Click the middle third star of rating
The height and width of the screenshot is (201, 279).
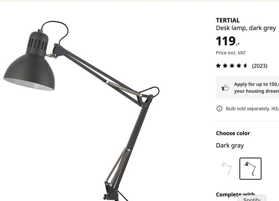click(x=232, y=66)
